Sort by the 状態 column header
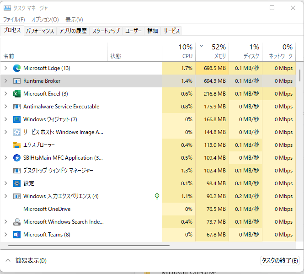This screenshot has height=274, width=304. 134,52
